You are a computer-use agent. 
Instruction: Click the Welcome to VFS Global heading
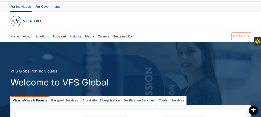pyautogui.click(x=59, y=82)
